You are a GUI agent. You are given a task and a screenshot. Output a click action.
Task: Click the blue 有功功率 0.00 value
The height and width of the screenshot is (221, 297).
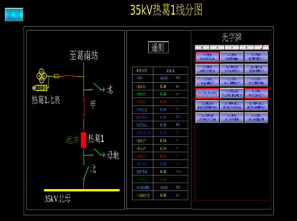click(x=163, y=164)
